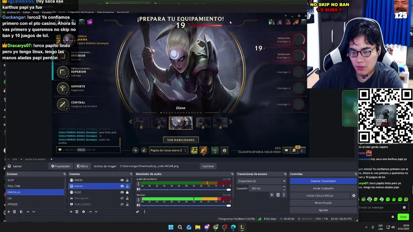The image size is (413, 232).
Task: Open the Propiedades tab for banner
Action: tap(61, 166)
